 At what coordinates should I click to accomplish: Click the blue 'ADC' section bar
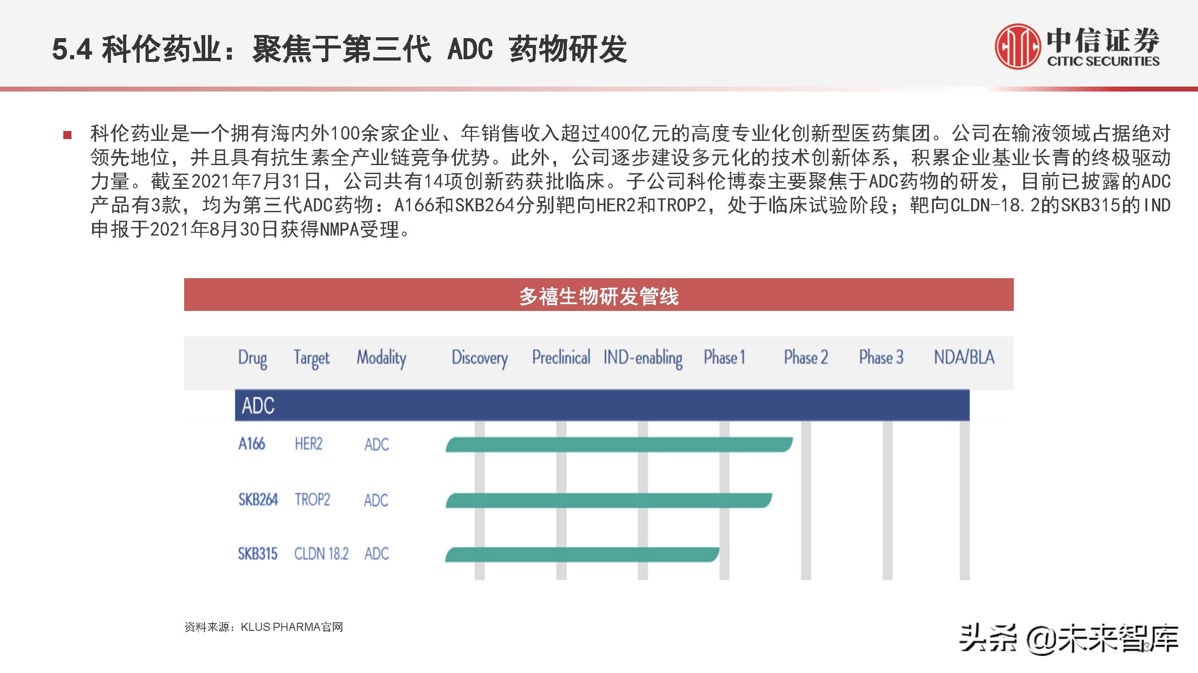[x=602, y=406]
